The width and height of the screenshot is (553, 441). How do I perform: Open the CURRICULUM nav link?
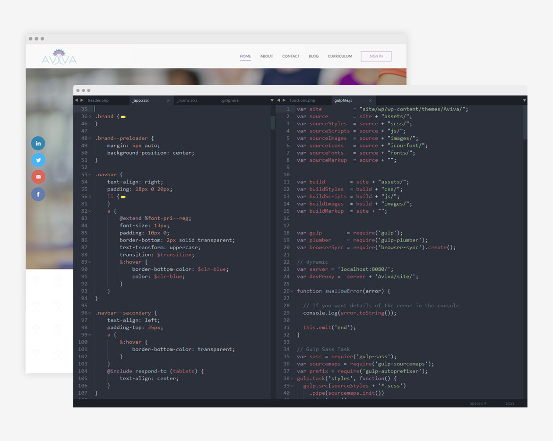click(340, 56)
